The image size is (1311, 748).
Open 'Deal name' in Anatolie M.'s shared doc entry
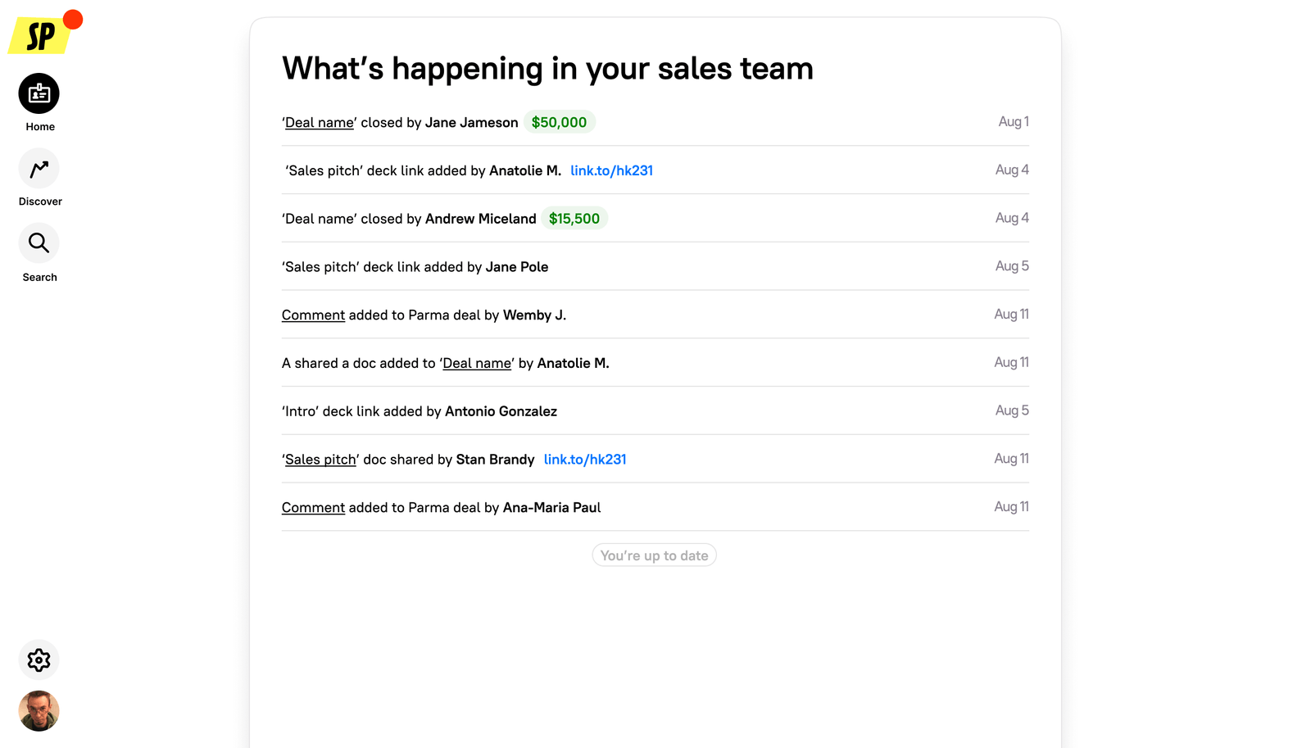(x=477, y=363)
